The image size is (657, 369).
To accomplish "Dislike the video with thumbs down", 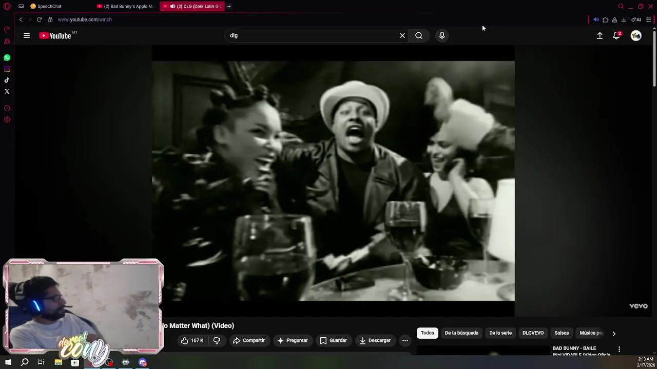I will click(x=217, y=340).
